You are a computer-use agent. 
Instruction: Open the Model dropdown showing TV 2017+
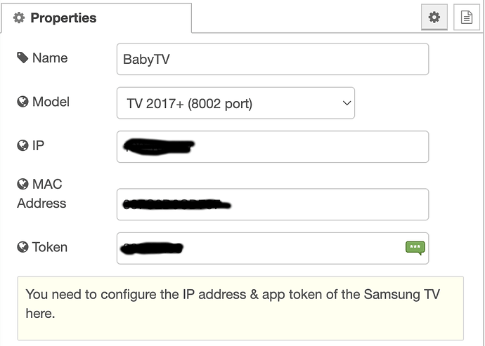pyautogui.click(x=235, y=103)
